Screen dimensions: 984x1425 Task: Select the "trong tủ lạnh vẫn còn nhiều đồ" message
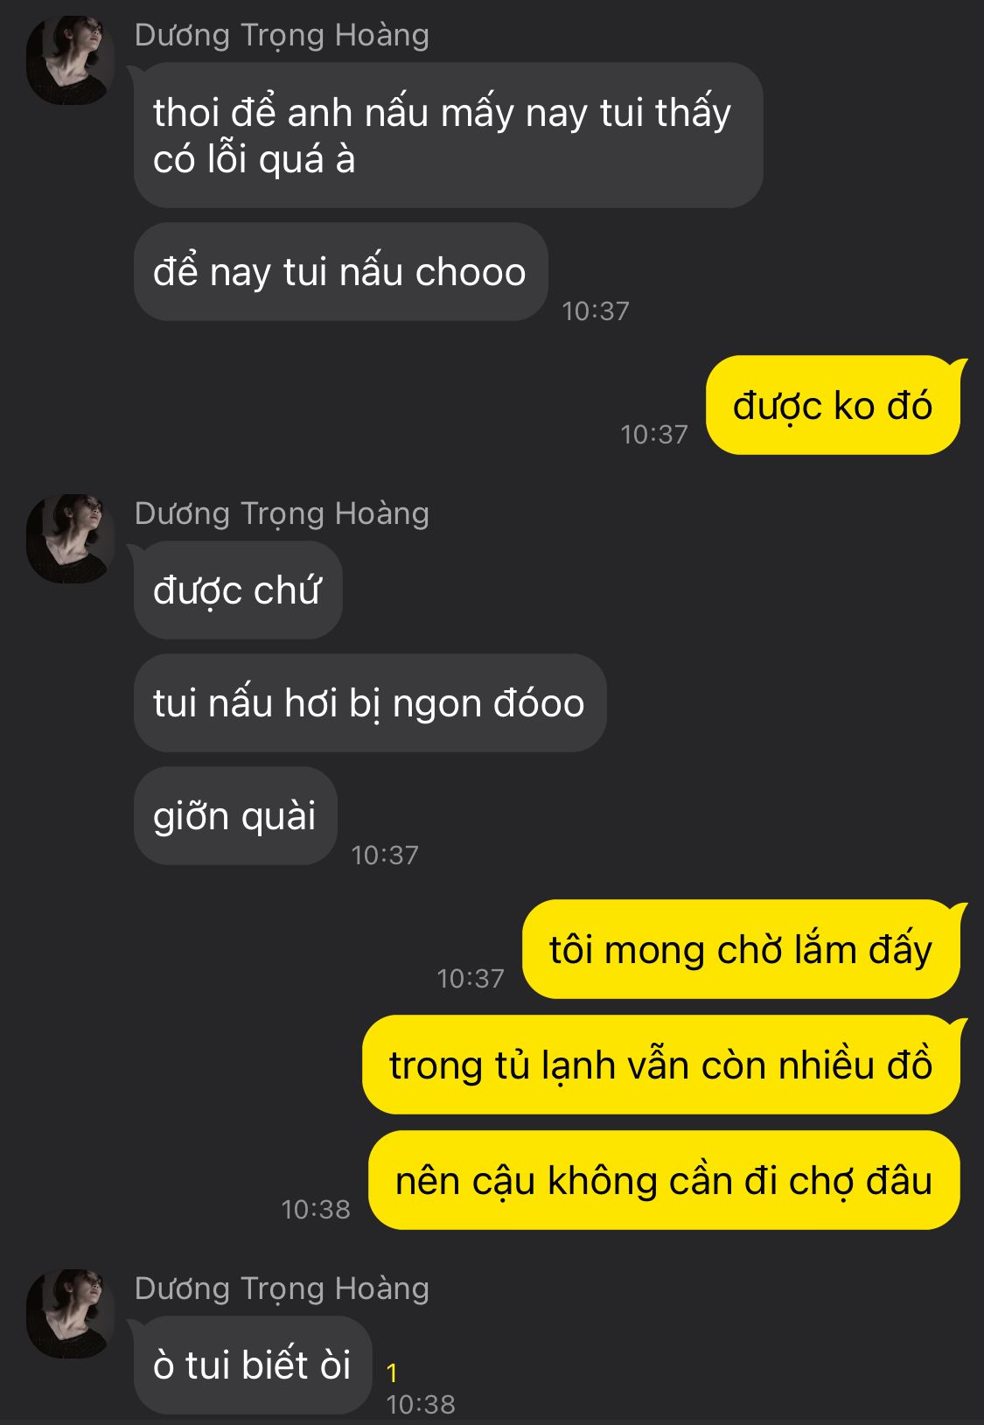tap(661, 1065)
